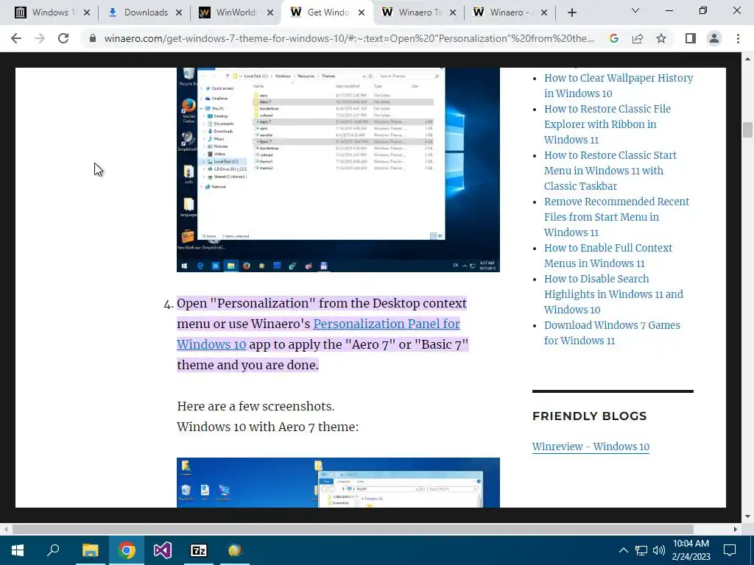Image resolution: width=754 pixels, height=565 pixels.
Task: Open Remove Recommended Recent Files link
Action: (x=616, y=217)
